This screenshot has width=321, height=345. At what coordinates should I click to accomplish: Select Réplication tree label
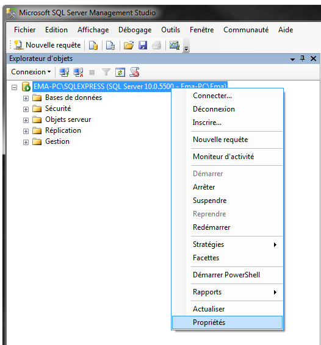[x=63, y=130]
